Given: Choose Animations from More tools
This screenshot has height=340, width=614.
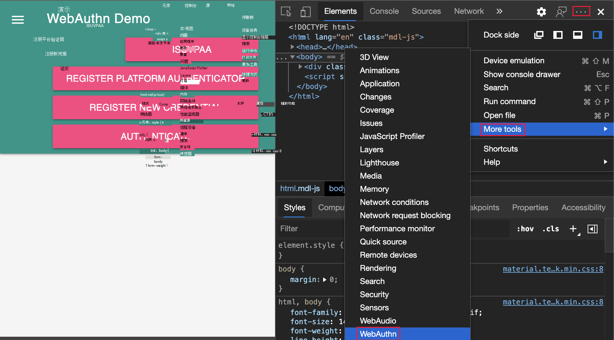Looking at the screenshot, I should [x=407, y=71].
